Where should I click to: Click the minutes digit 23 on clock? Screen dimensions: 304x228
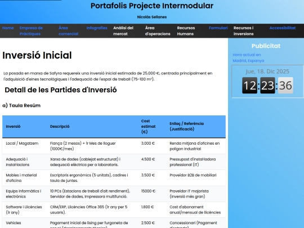click(267, 86)
